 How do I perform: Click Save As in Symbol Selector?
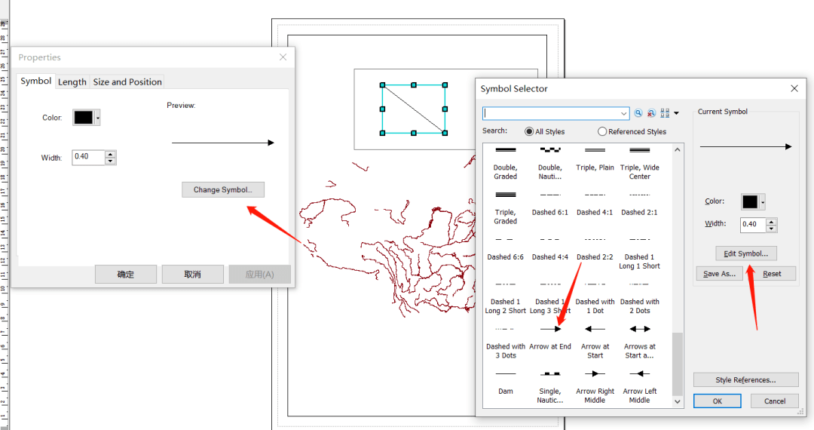point(720,274)
